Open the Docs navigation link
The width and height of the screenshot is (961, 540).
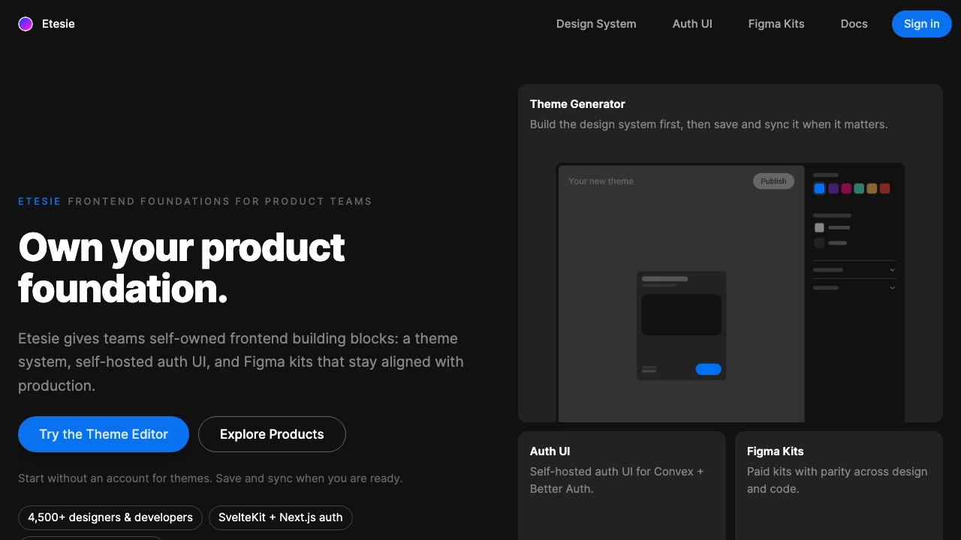pyautogui.click(x=854, y=24)
